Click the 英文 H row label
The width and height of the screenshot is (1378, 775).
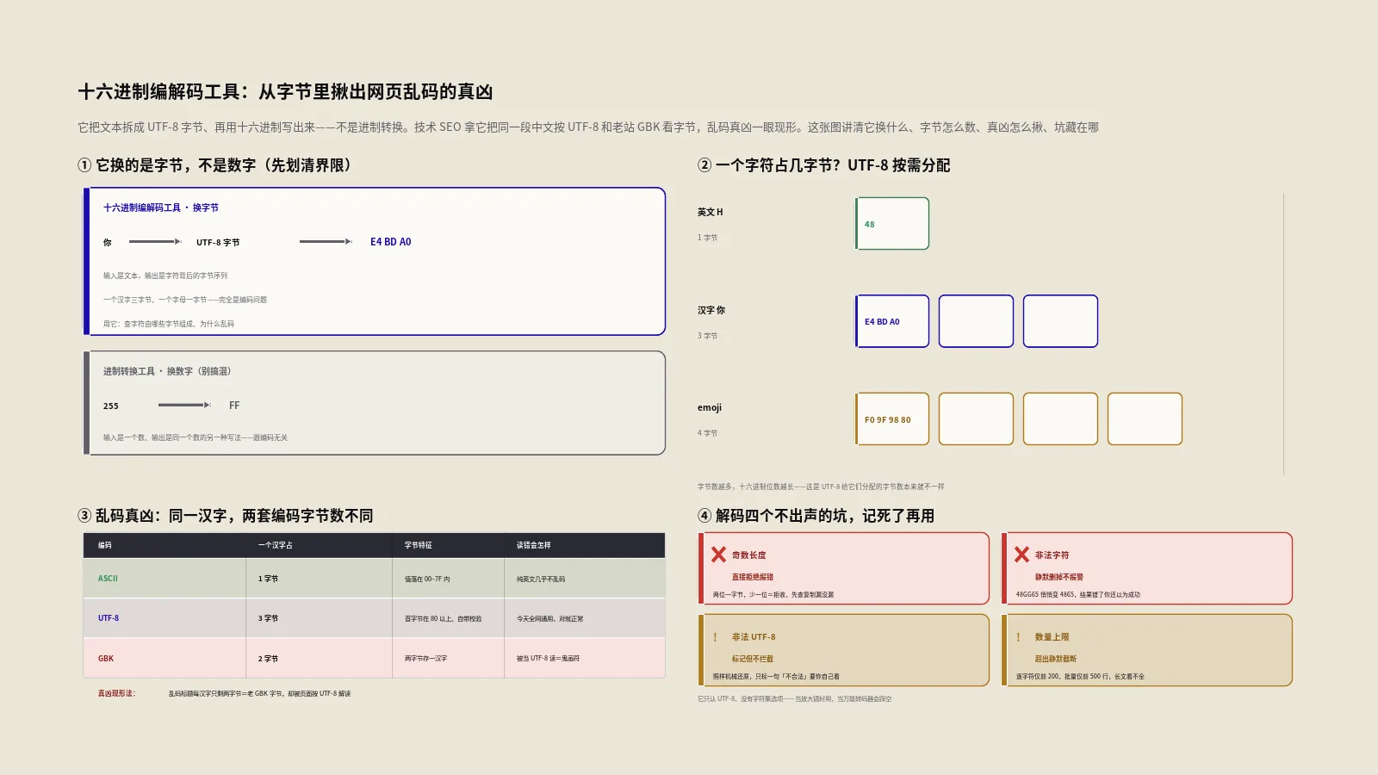point(711,212)
